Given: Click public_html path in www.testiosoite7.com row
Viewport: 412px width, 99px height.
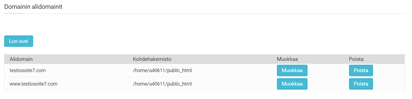Looking at the screenshot, I should (x=162, y=84).
